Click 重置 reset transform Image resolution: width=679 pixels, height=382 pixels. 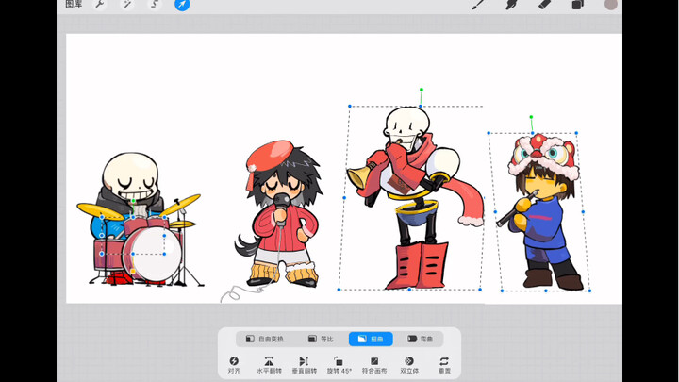tap(444, 365)
